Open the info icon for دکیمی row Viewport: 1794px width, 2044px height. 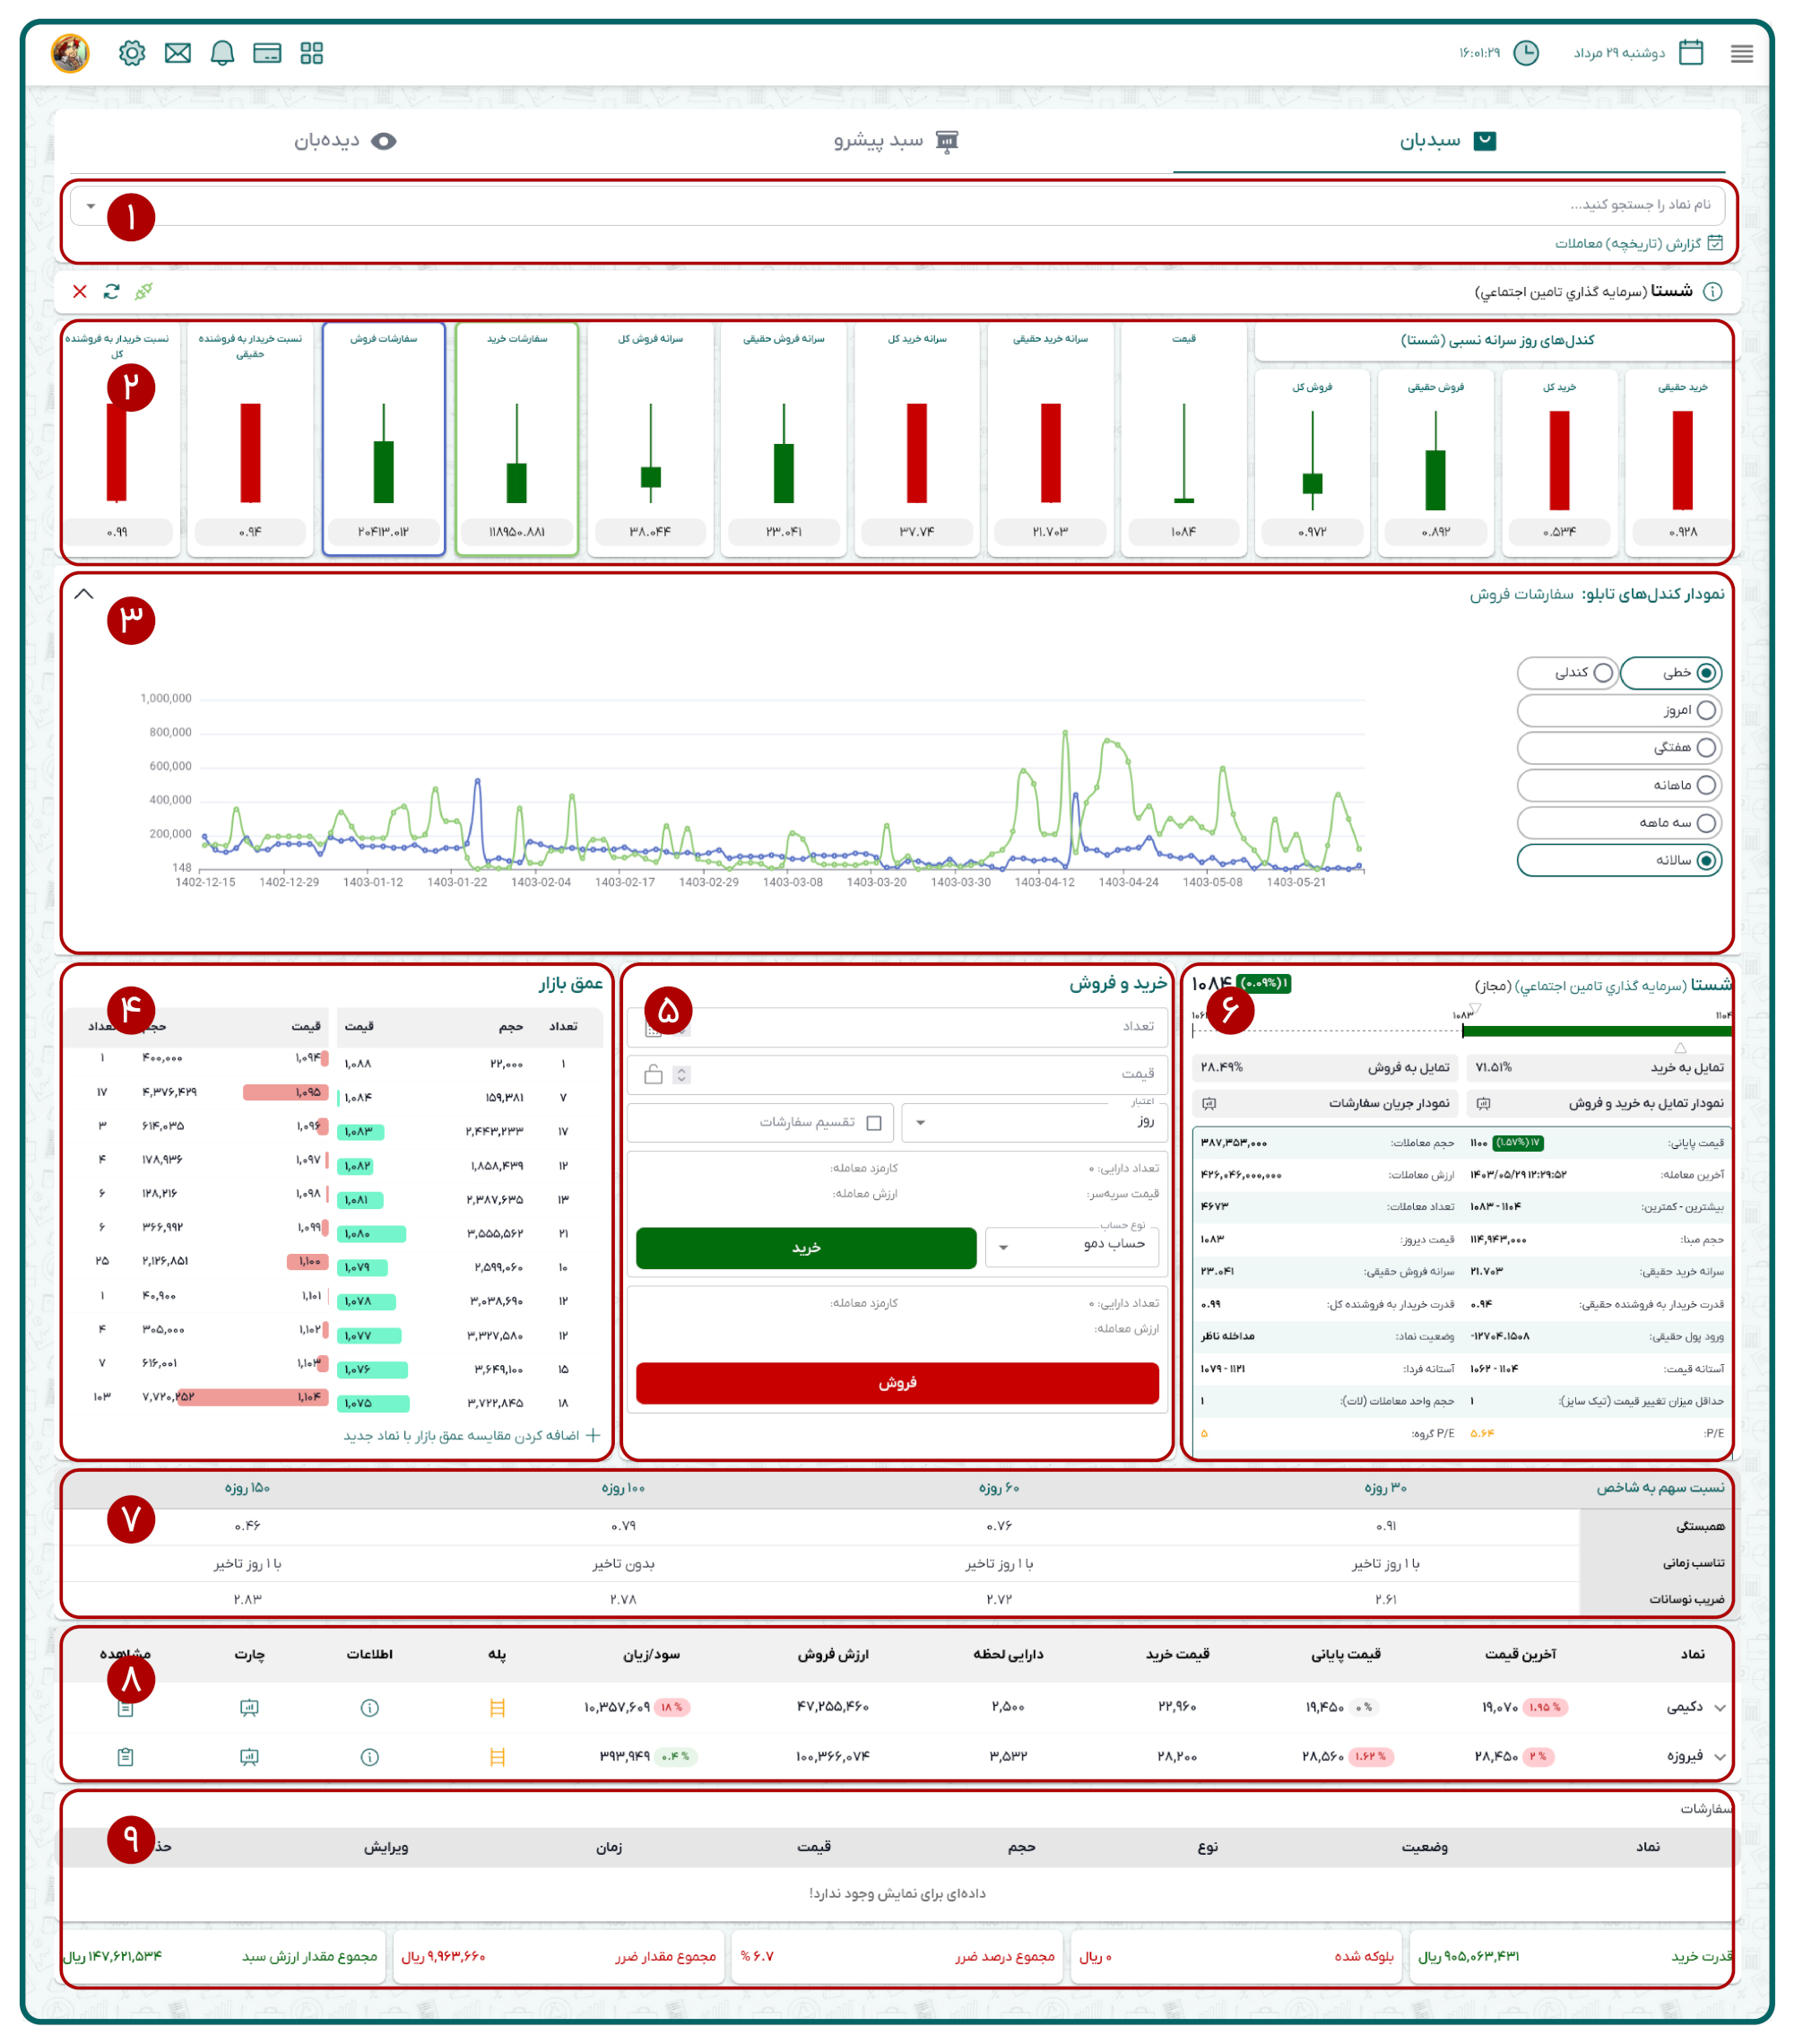click(x=369, y=1707)
